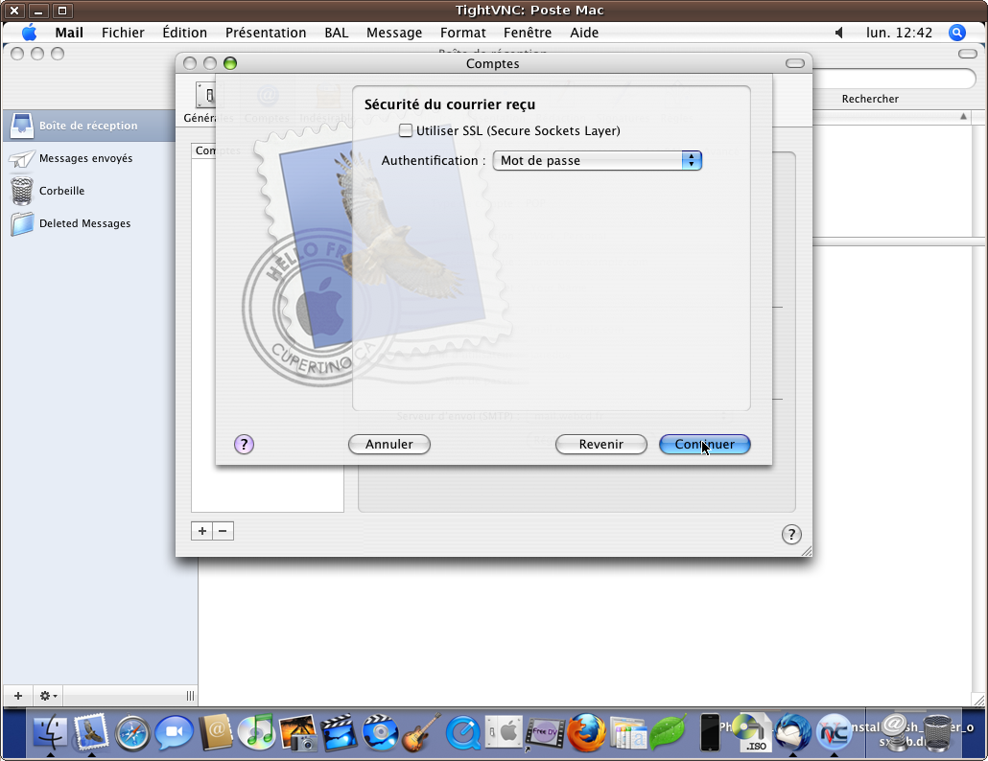Click the Continuer button

704,445
